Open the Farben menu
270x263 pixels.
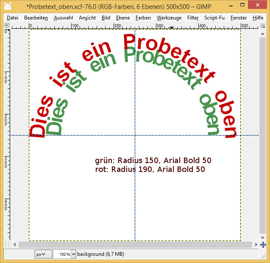click(x=143, y=18)
